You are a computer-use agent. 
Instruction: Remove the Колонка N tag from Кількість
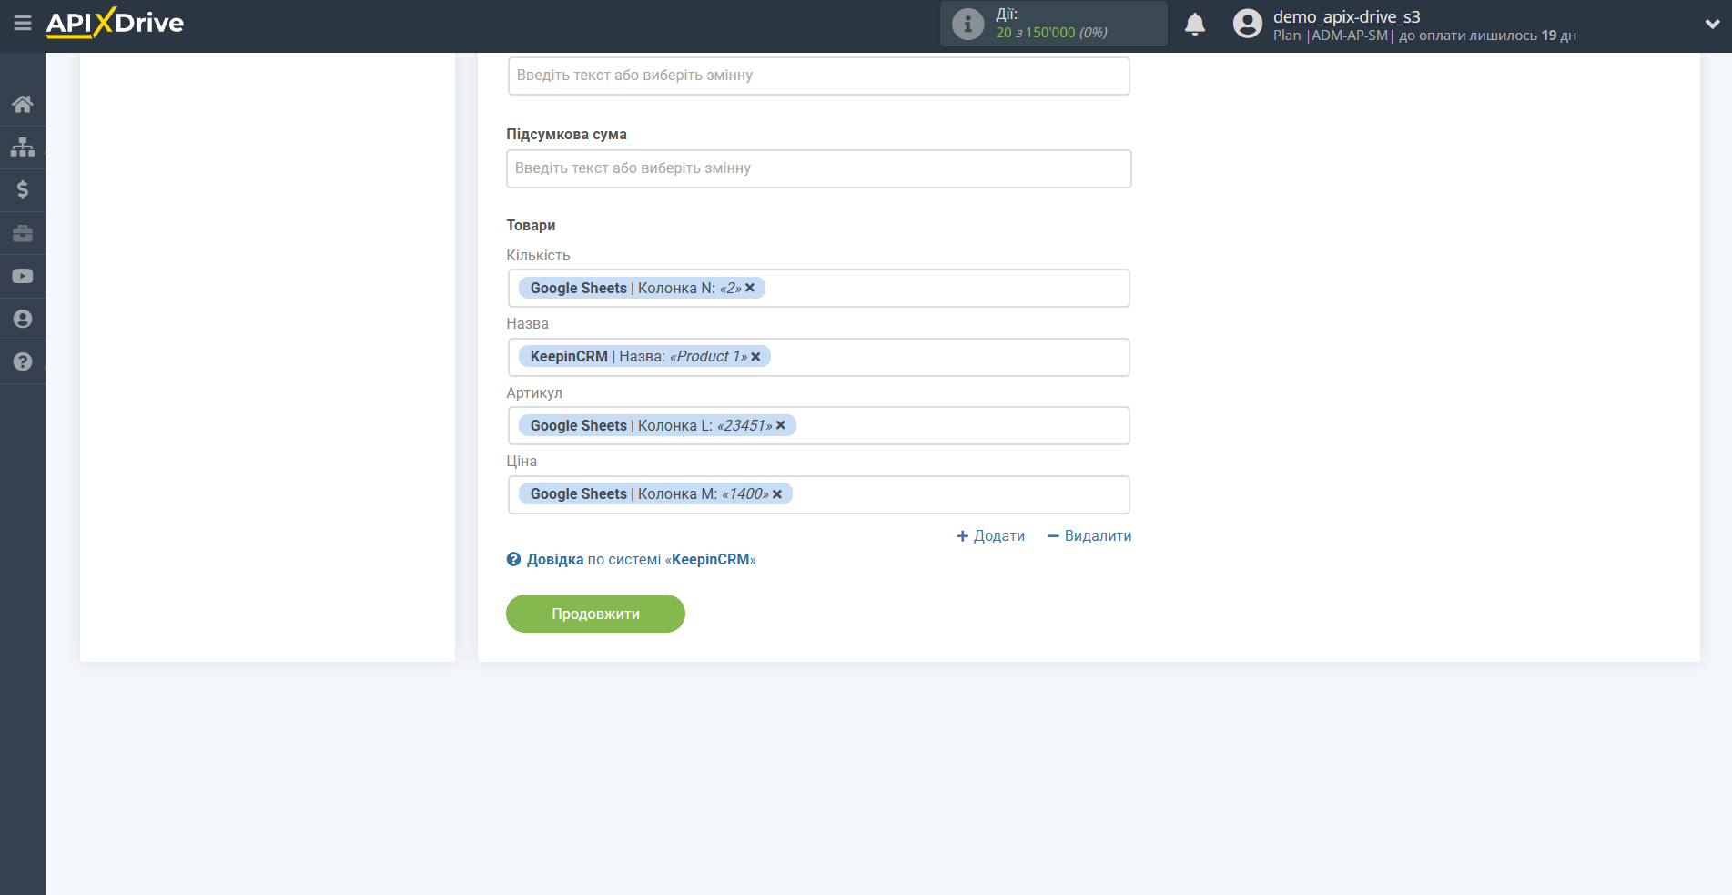point(750,288)
